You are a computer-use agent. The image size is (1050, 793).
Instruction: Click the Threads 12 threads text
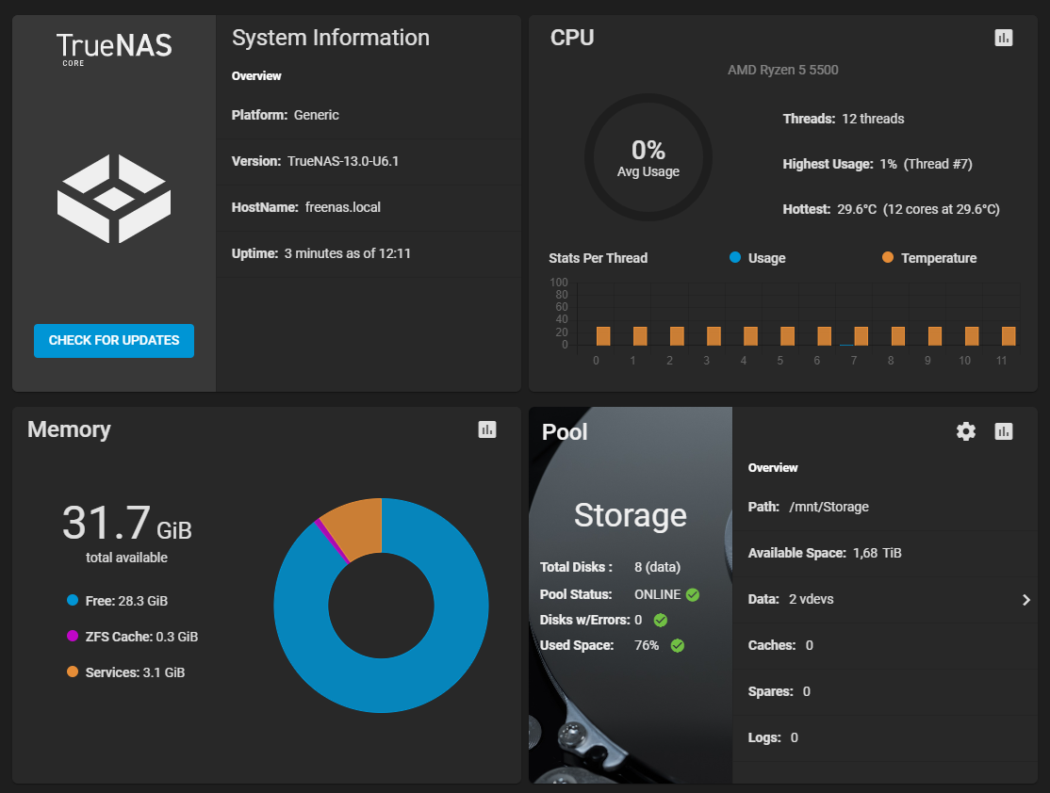843,119
